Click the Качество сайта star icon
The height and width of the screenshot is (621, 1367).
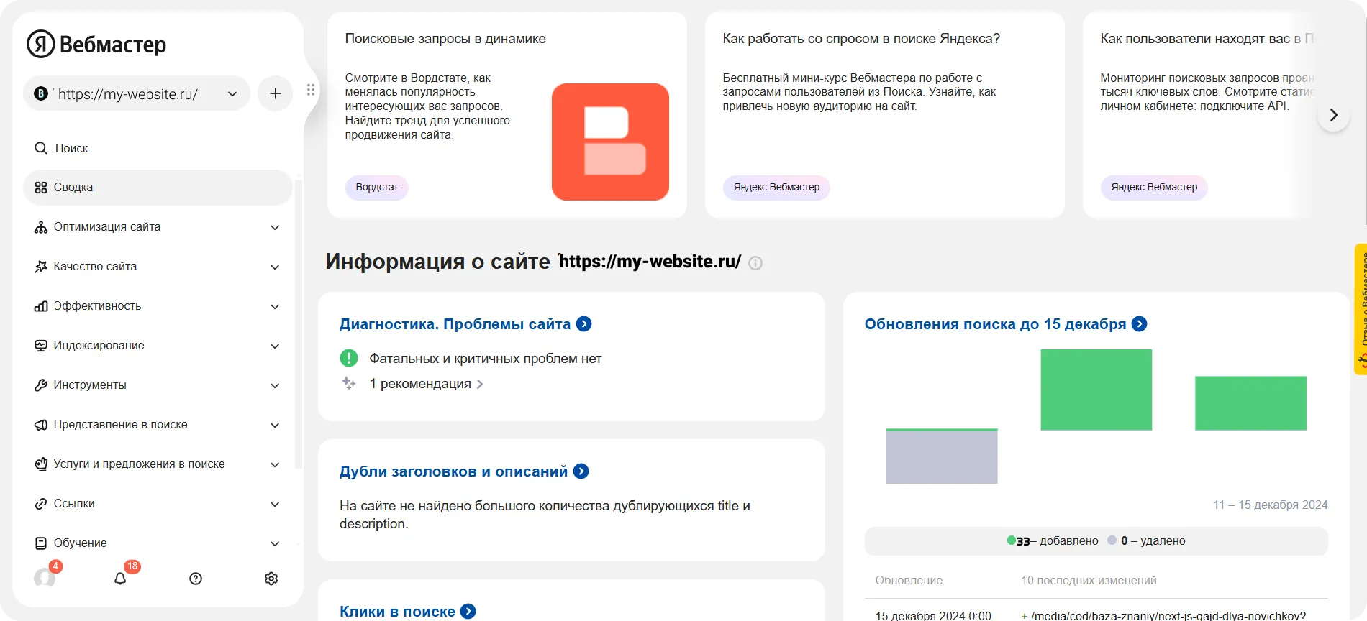41,267
